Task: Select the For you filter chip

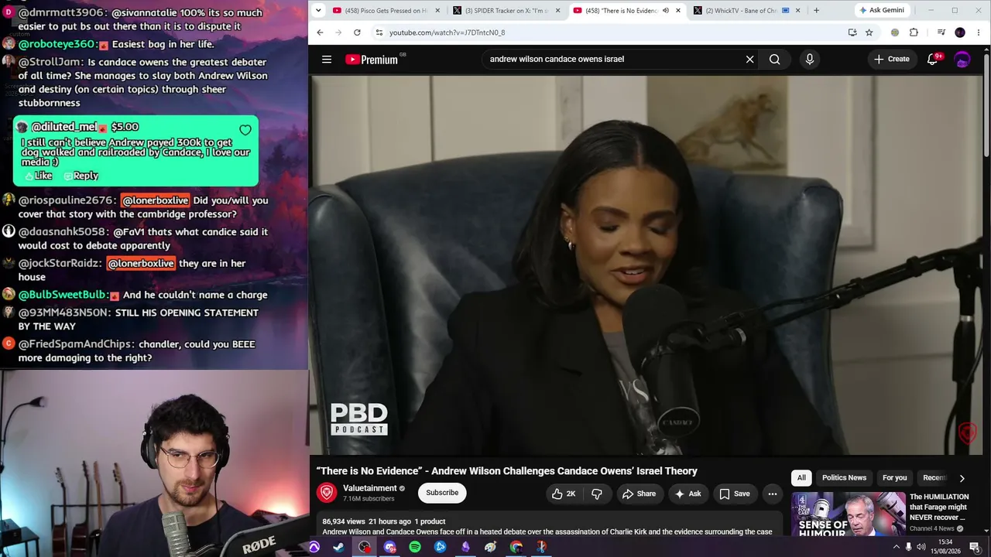Action: click(894, 478)
